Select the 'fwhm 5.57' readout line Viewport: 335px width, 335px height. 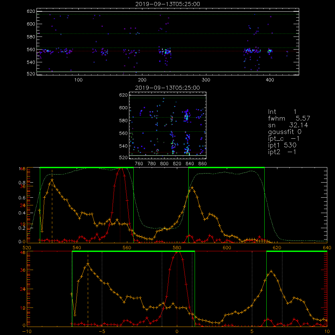(x=289, y=118)
